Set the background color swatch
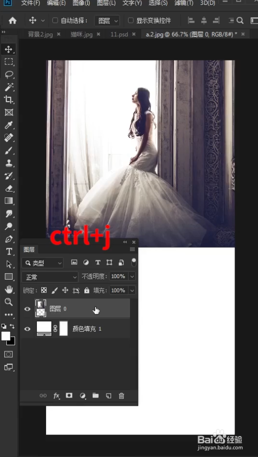The image size is (258, 457). [12, 342]
